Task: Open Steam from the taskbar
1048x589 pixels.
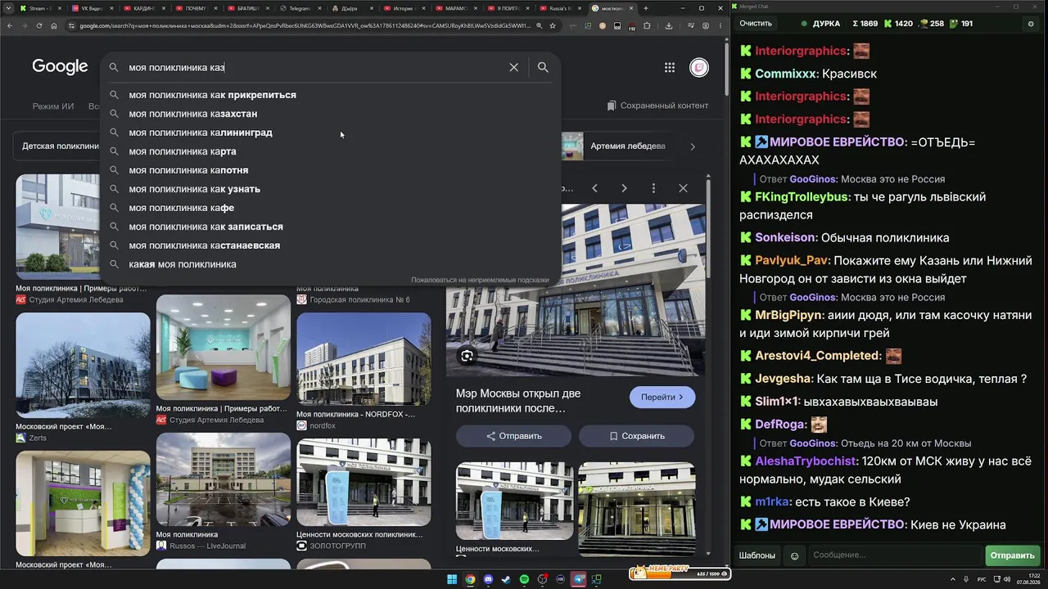Action: (506, 580)
